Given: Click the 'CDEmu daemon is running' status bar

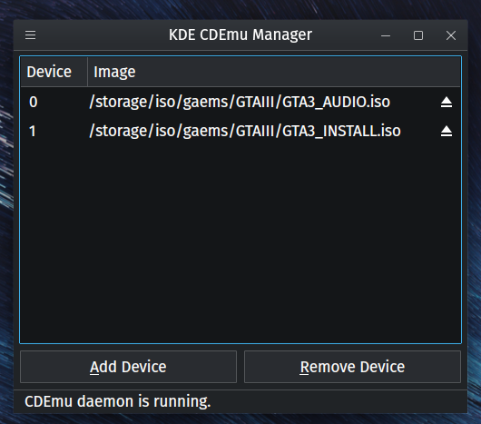Looking at the screenshot, I should point(240,401).
